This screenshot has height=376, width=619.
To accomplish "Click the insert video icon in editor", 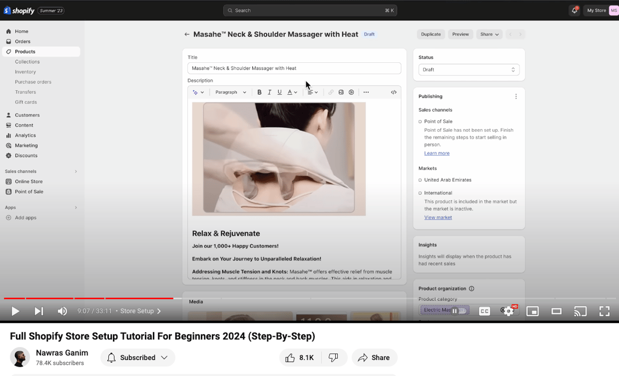I will tap(351, 92).
